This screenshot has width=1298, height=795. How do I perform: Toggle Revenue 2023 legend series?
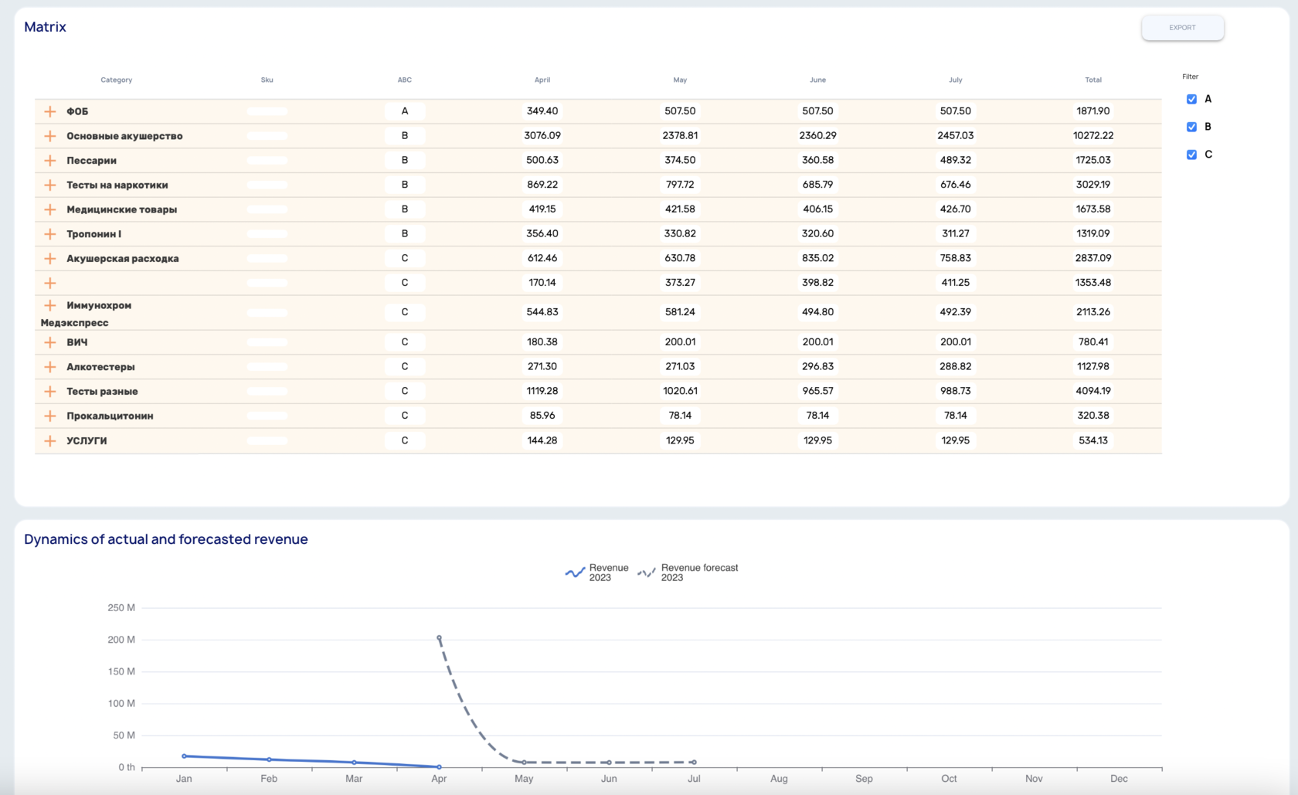coord(597,572)
